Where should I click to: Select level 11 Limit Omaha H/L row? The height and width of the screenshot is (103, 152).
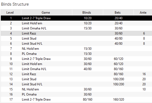(76, 69)
